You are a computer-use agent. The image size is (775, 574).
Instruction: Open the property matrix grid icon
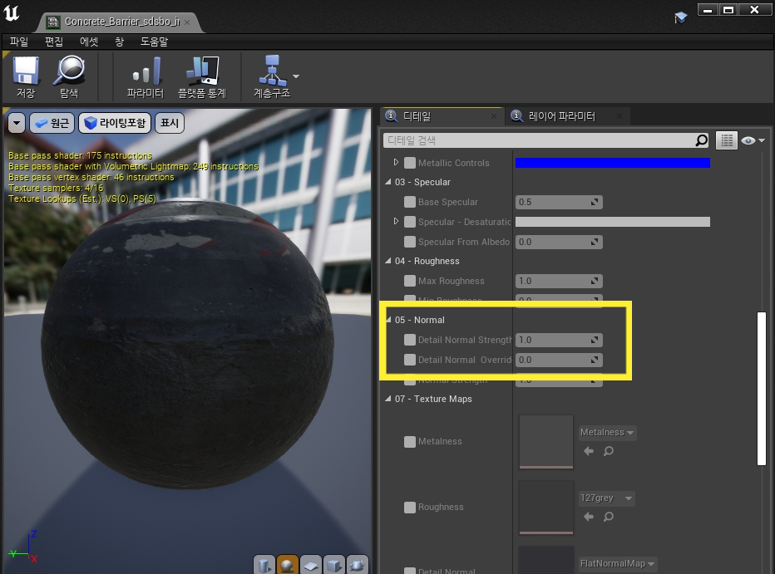coord(727,140)
